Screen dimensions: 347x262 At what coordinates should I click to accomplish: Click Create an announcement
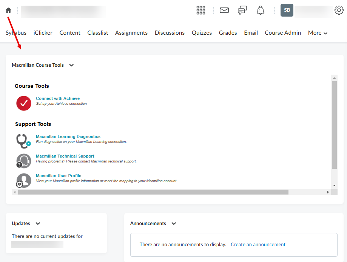click(x=258, y=244)
